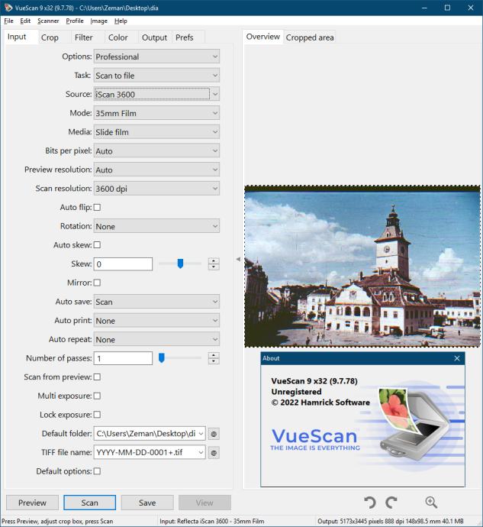Click the @ button next to TIFF file name
The width and height of the screenshot is (483, 527).
(x=214, y=452)
